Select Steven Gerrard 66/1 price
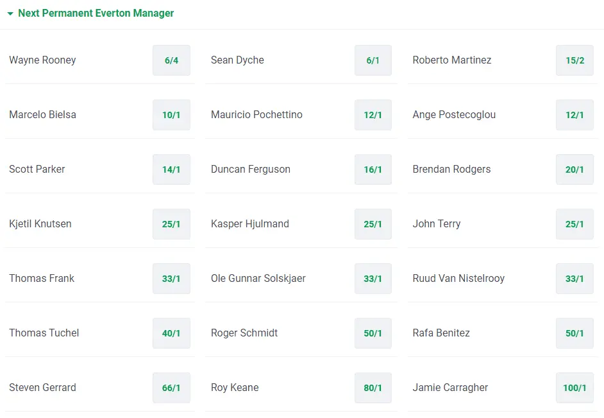 click(171, 388)
